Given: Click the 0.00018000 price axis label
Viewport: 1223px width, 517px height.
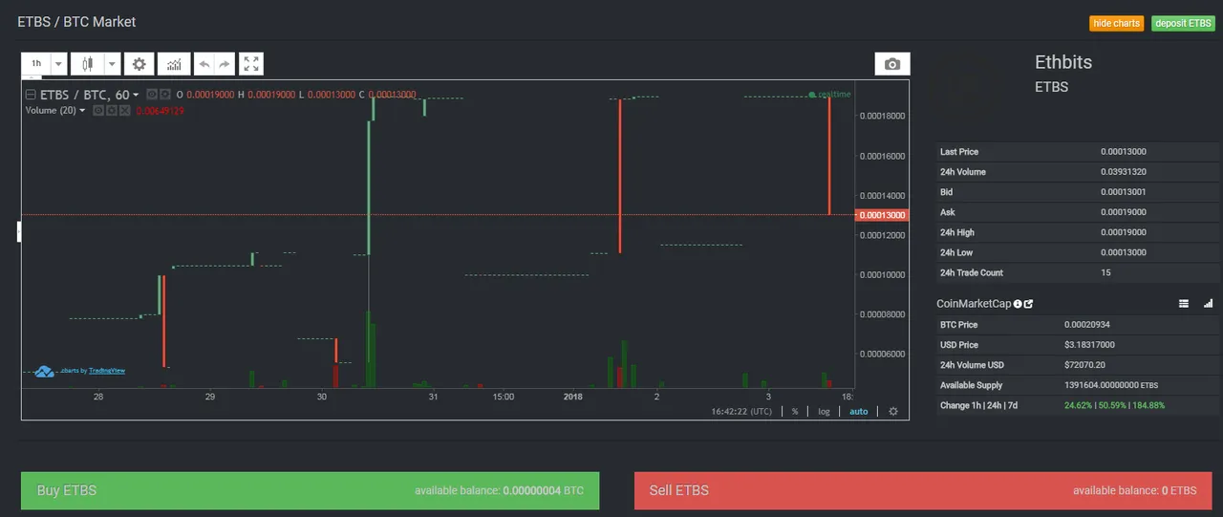Looking at the screenshot, I should [882, 116].
